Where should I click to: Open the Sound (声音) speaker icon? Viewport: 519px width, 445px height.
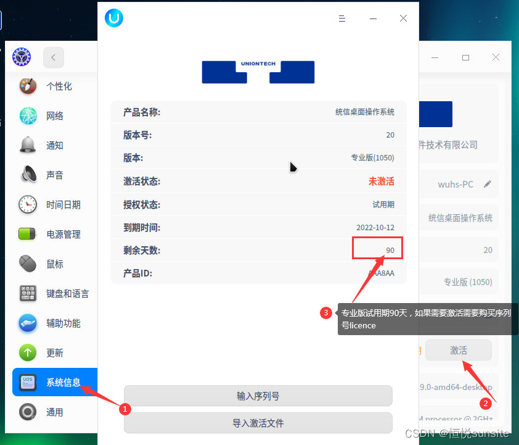28,174
